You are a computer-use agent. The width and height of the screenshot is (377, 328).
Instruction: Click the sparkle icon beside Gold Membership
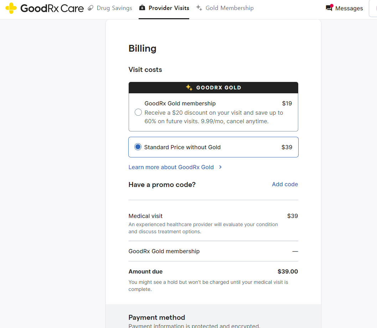(x=199, y=8)
